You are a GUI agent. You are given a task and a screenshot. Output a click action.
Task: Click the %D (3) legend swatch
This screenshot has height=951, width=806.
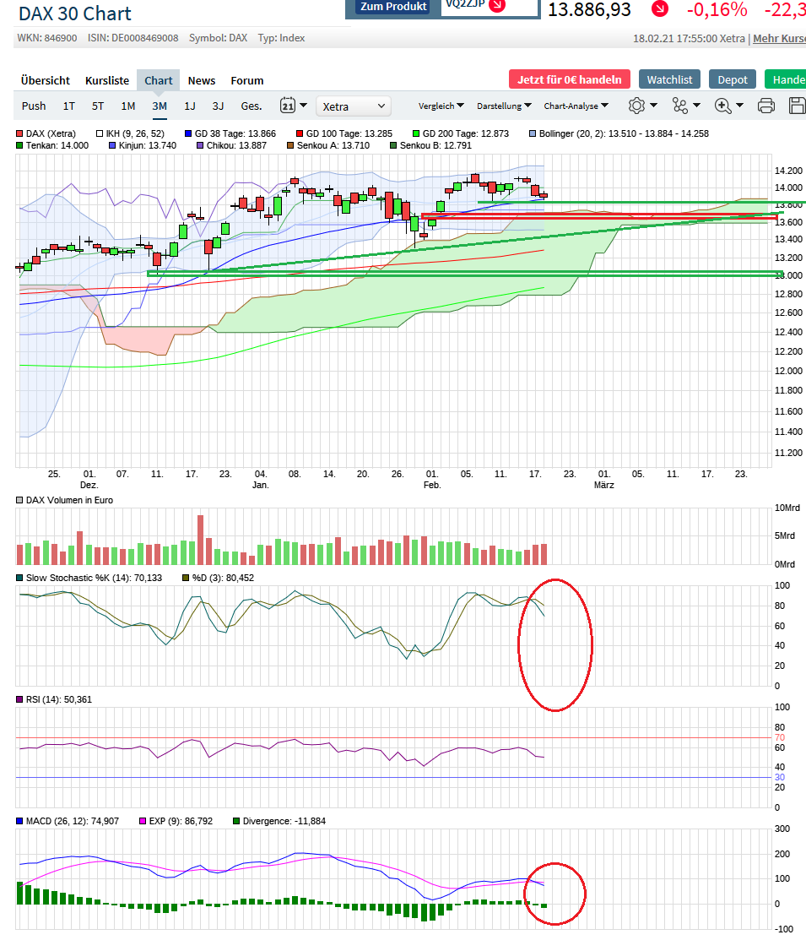(x=186, y=578)
